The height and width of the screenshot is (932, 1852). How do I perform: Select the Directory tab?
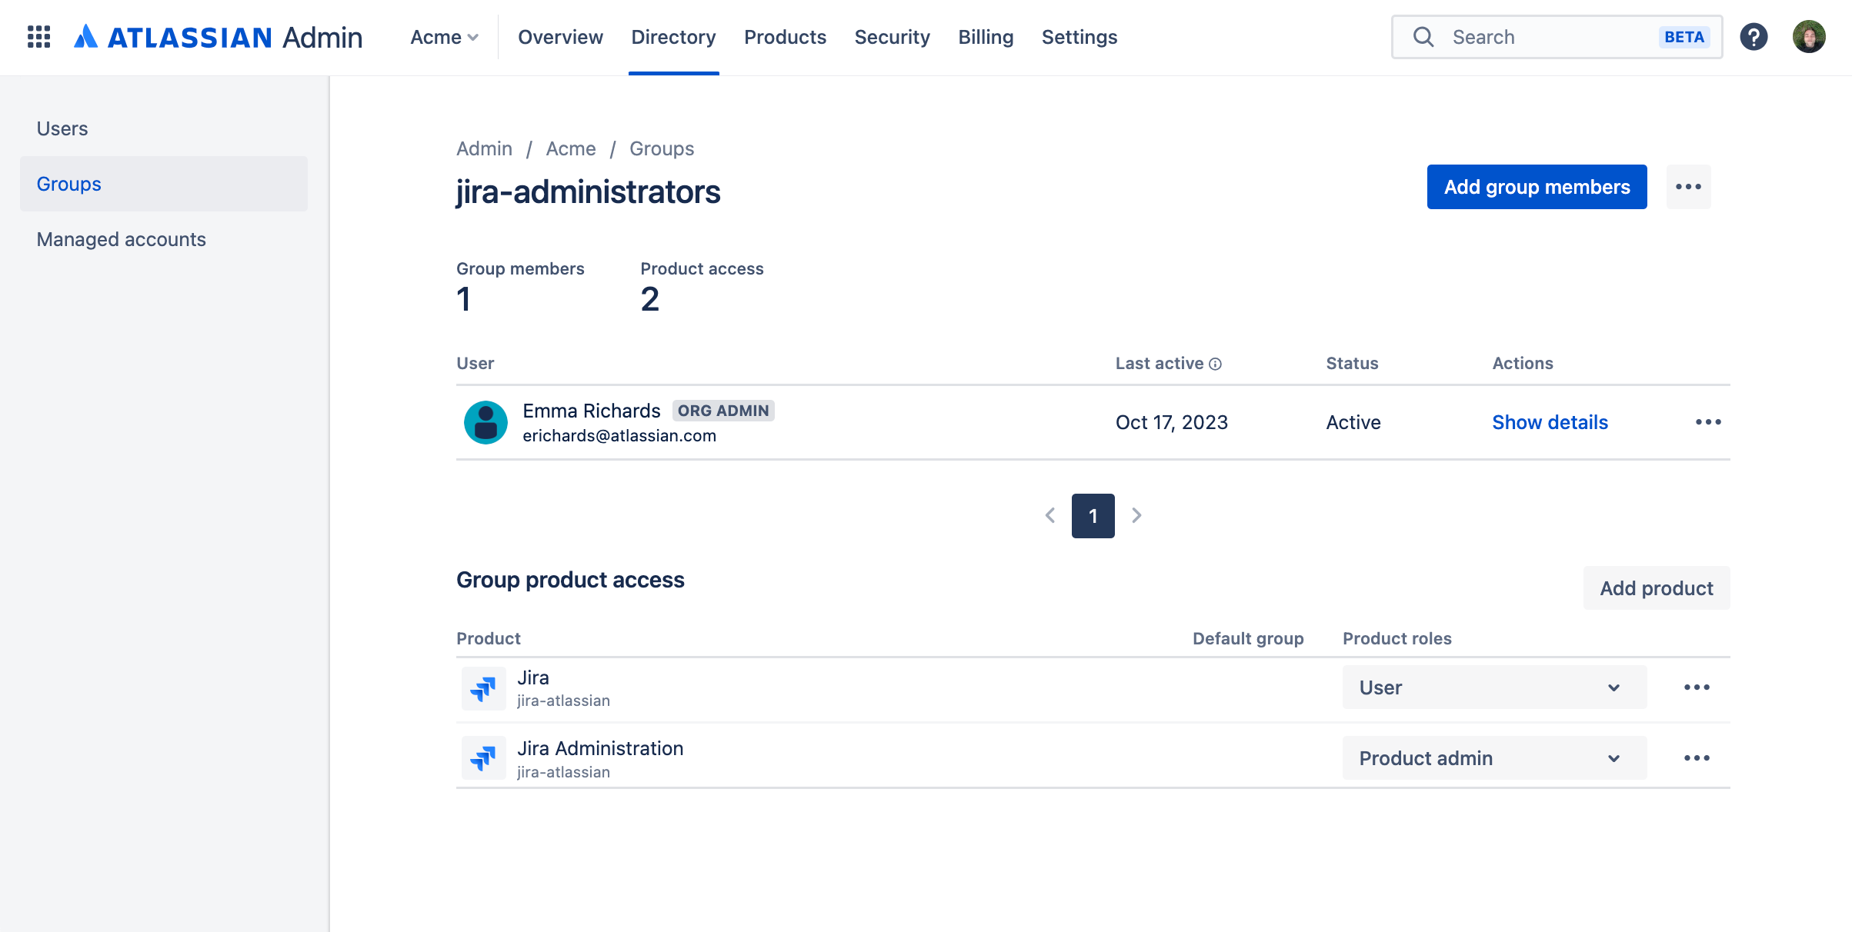tap(675, 37)
